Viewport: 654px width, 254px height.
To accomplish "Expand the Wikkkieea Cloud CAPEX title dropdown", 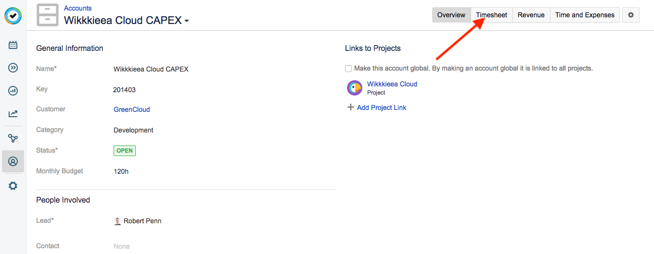I will tap(187, 21).
